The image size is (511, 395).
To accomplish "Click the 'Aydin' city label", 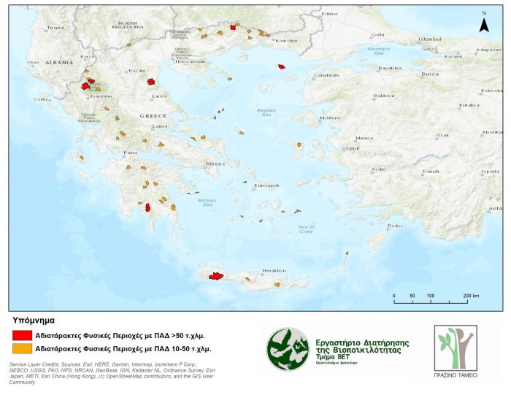I will (x=378, y=169).
